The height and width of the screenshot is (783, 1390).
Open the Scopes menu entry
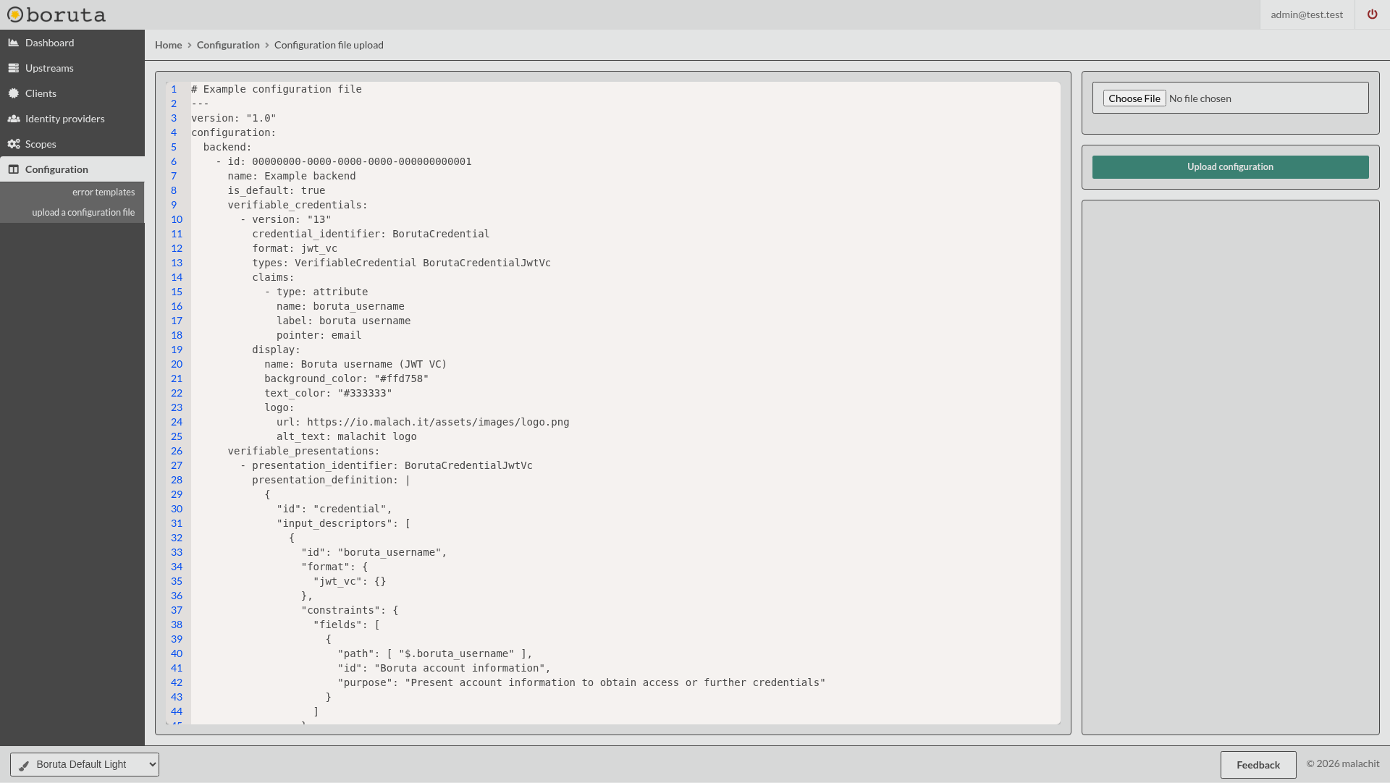(x=72, y=144)
